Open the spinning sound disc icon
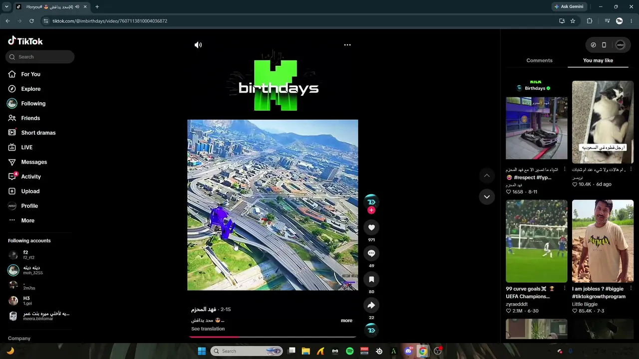This screenshot has width=639, height=359. (371, 330)
